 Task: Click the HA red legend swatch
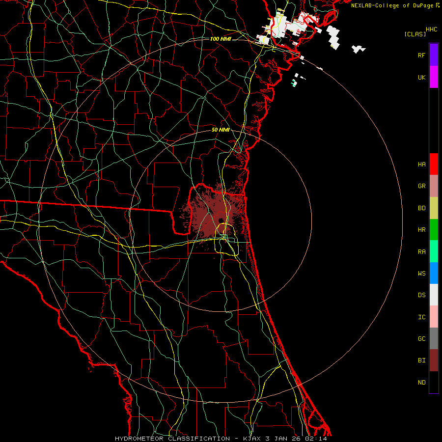[x=434, y=164]
